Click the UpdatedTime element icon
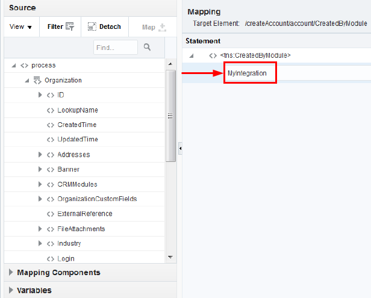Image resolution: width=371 pixels, height=298 pixels. coord(51,140)
